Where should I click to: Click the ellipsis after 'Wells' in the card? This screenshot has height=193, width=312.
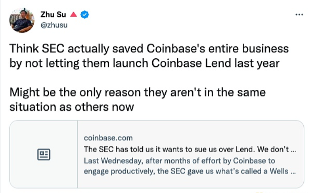pyautogui.click(x=293, y=172)
